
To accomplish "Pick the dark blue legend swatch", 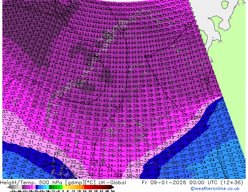I will 37,187.
